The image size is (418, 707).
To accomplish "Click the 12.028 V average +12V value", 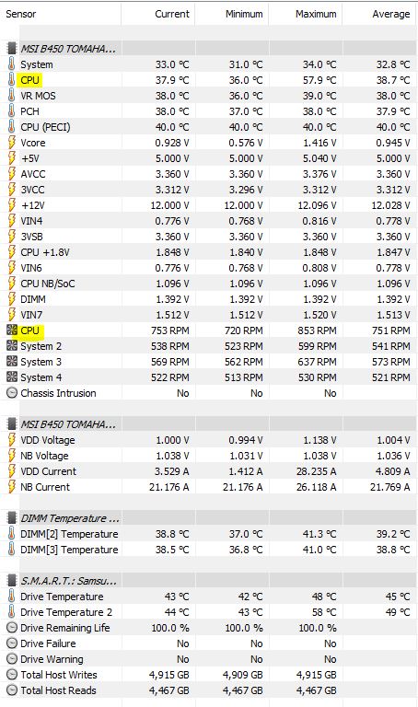I will coord(390,205).
